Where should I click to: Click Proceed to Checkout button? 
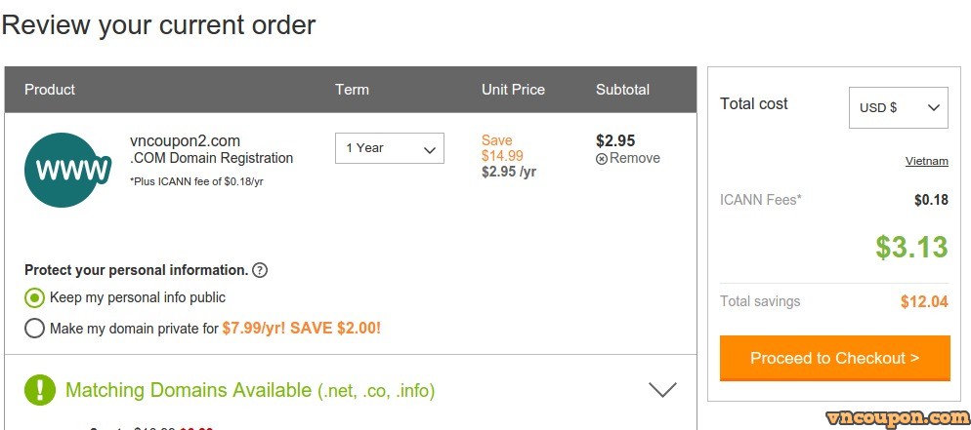[835, 359]
